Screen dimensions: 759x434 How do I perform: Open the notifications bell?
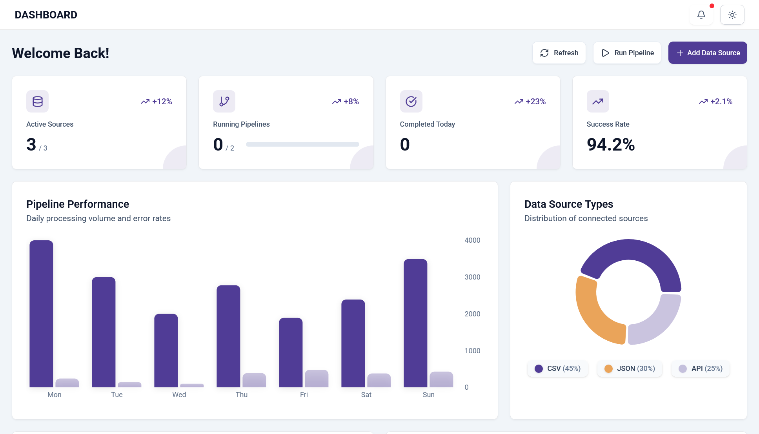pos(701,15)
